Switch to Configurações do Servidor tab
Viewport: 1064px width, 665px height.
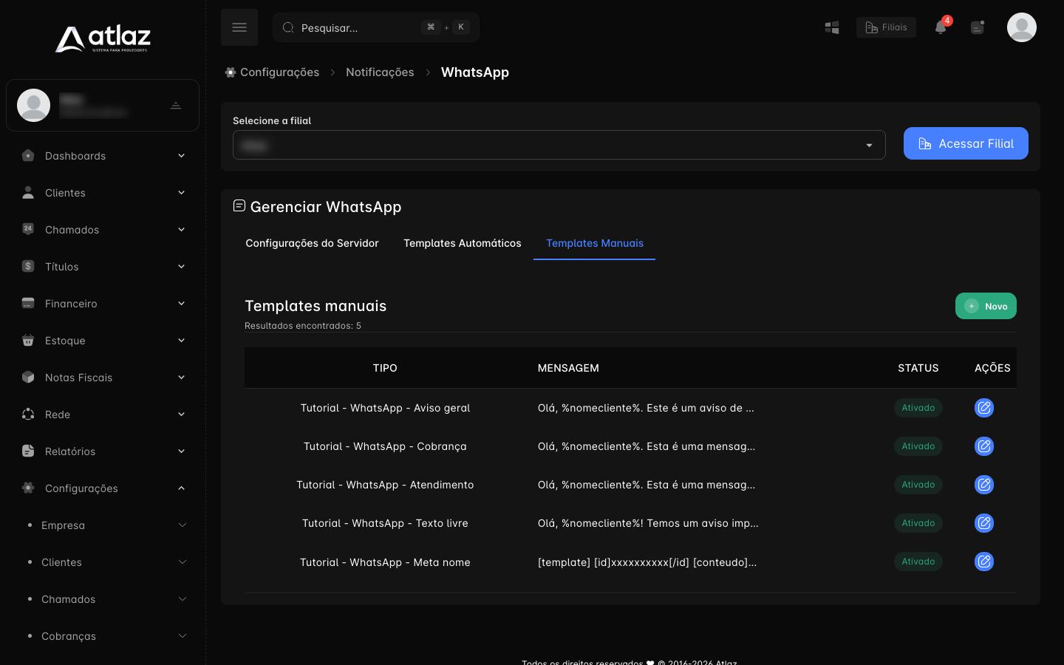[x=312, y=243]
